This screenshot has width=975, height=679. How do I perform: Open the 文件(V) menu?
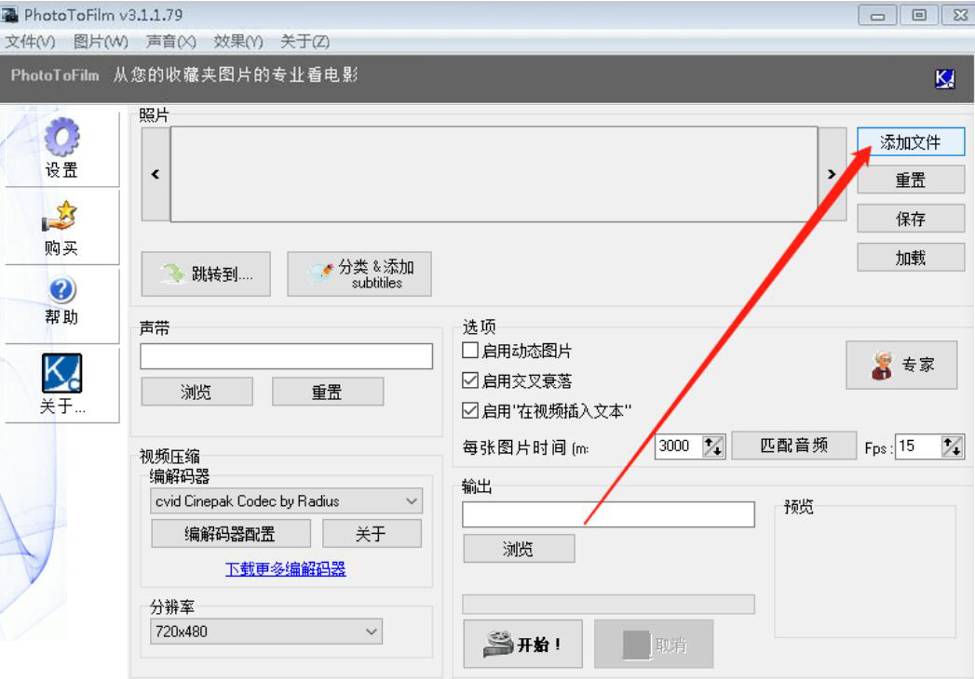[30, 42]
